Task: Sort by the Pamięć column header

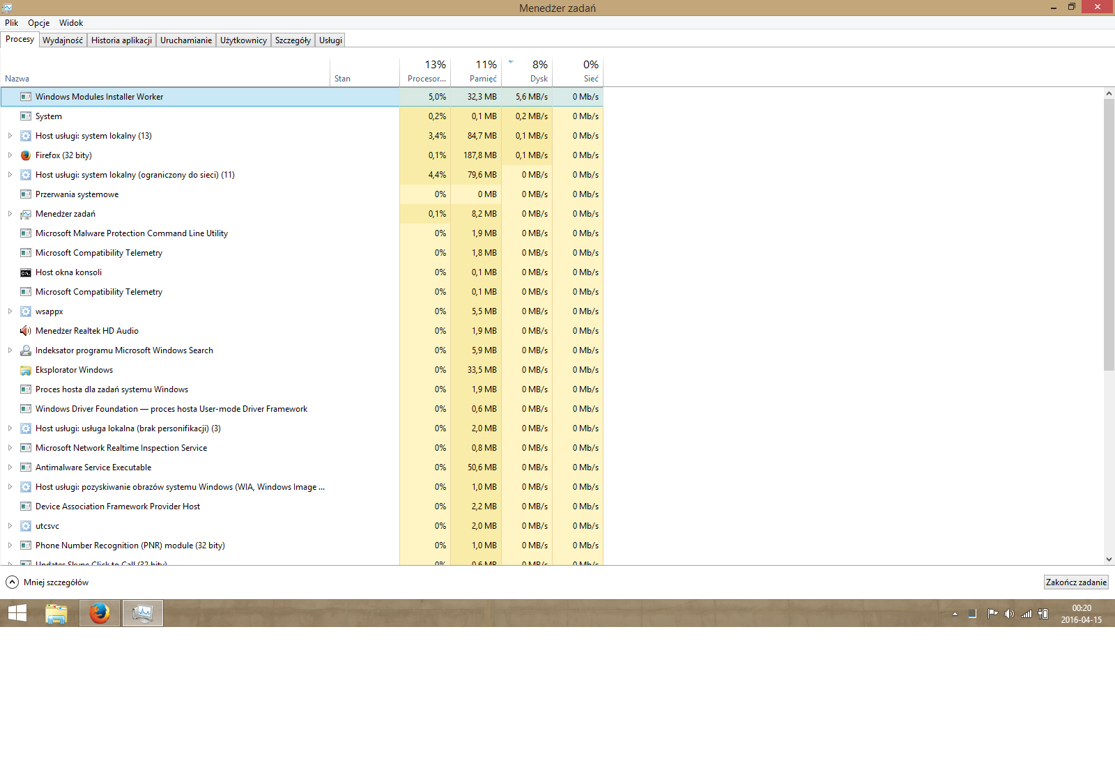Action: (x=476, y=72)
